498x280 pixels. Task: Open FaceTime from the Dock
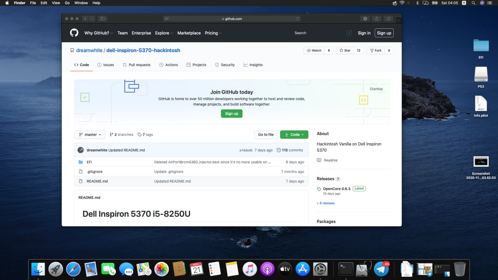pyautogui.click(x=109, y=269)
